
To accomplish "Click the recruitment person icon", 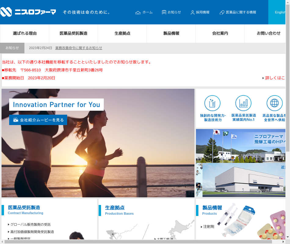I will click(192, 13).
